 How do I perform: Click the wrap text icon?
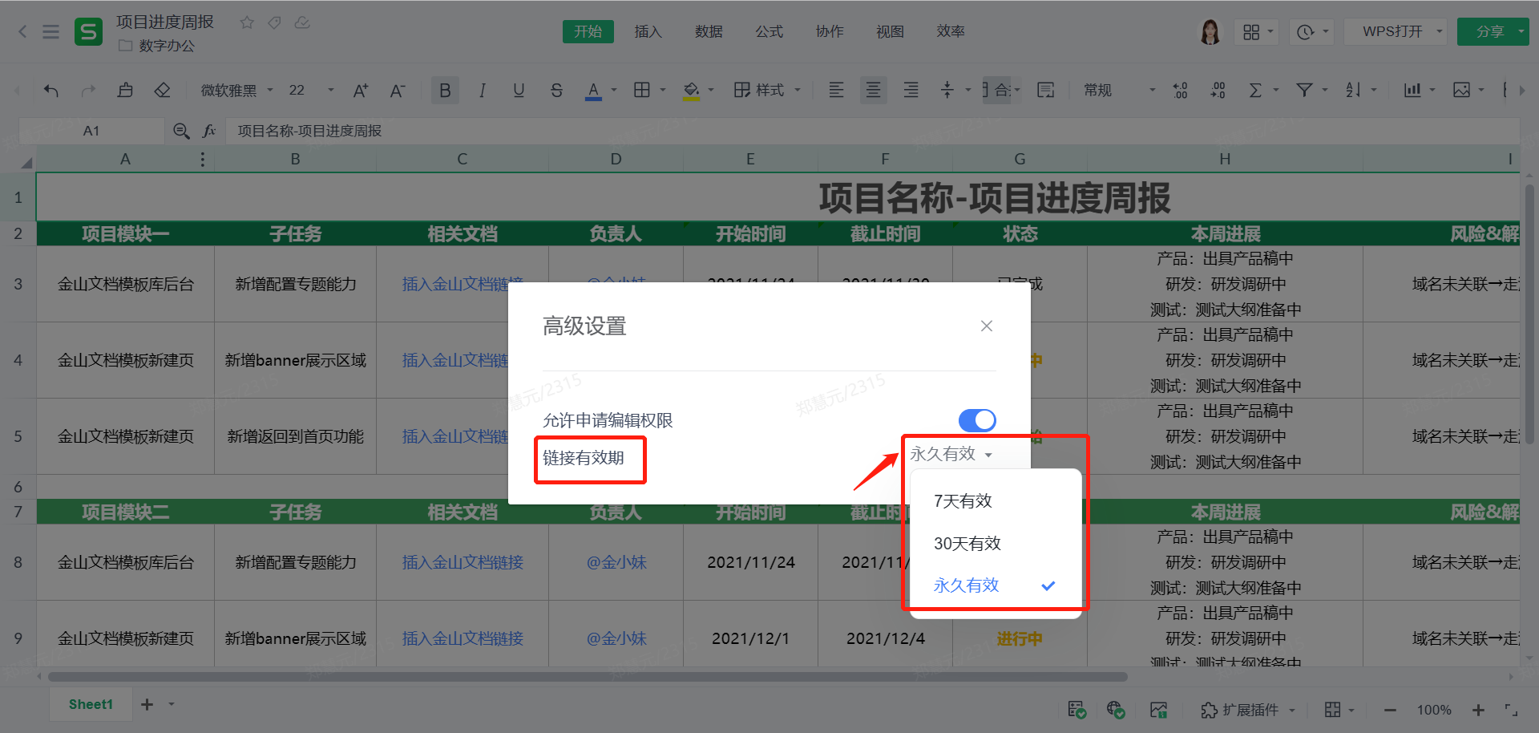(x=1045, y=90)
